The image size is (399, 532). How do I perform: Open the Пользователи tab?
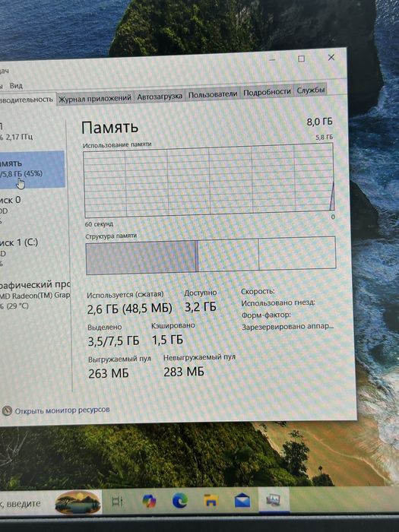[212, 94]
